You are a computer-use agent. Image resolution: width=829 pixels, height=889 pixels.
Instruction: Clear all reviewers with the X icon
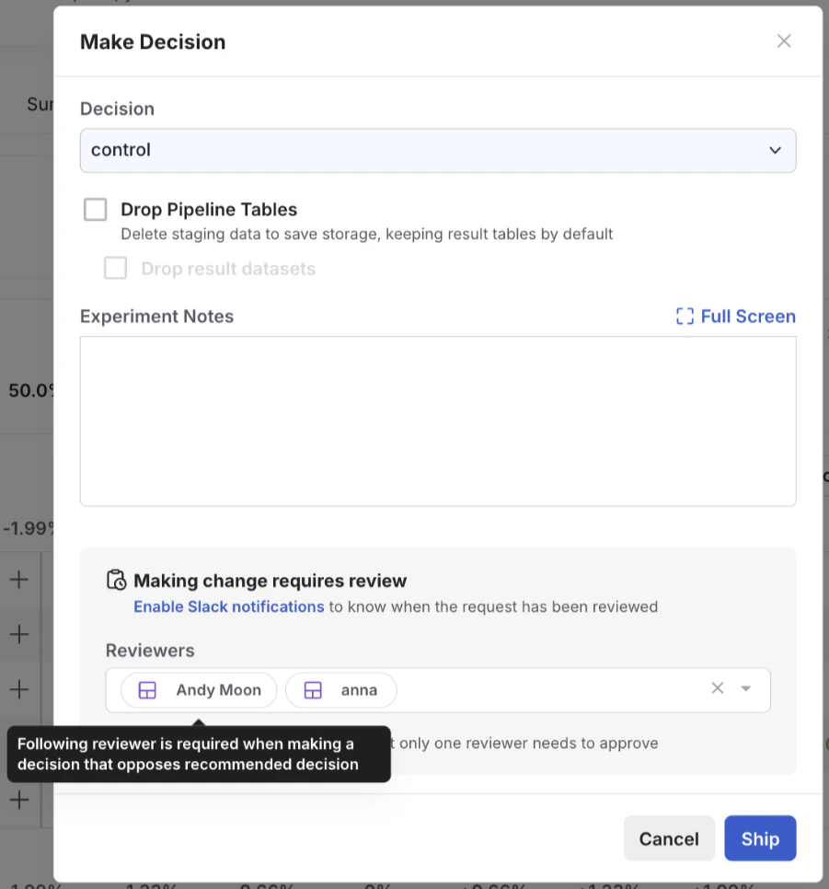click(x=718, y=688)
